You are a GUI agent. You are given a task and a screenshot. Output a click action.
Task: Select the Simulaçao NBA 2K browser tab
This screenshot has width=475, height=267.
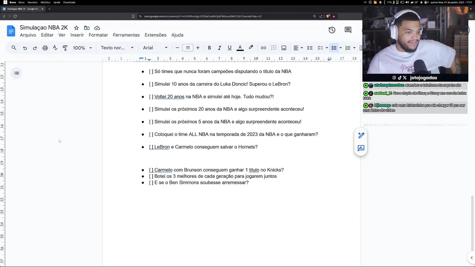[x=23, y=9]
